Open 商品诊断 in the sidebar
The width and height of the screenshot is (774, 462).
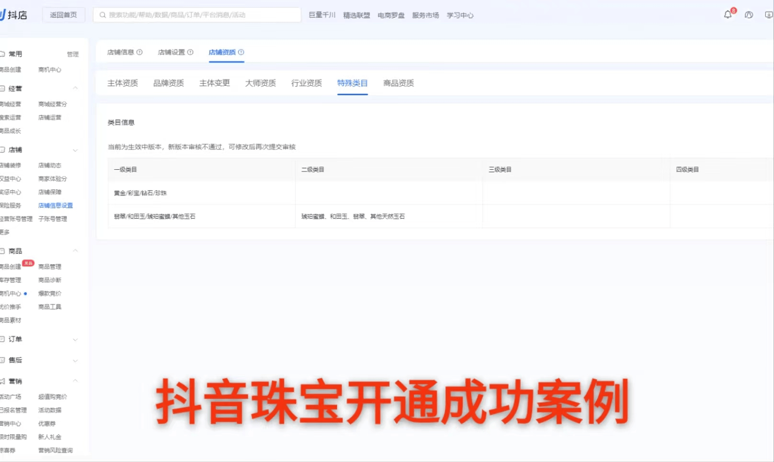pyautogui.click(x=50, y=280)
